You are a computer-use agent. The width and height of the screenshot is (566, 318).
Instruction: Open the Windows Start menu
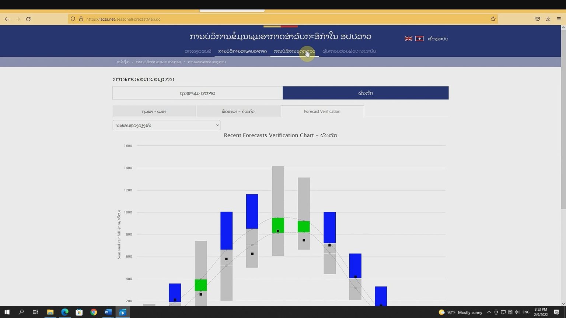7,312
